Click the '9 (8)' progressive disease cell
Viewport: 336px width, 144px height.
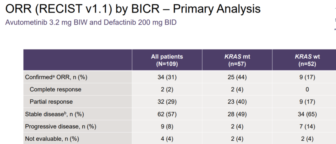[167, 127]
